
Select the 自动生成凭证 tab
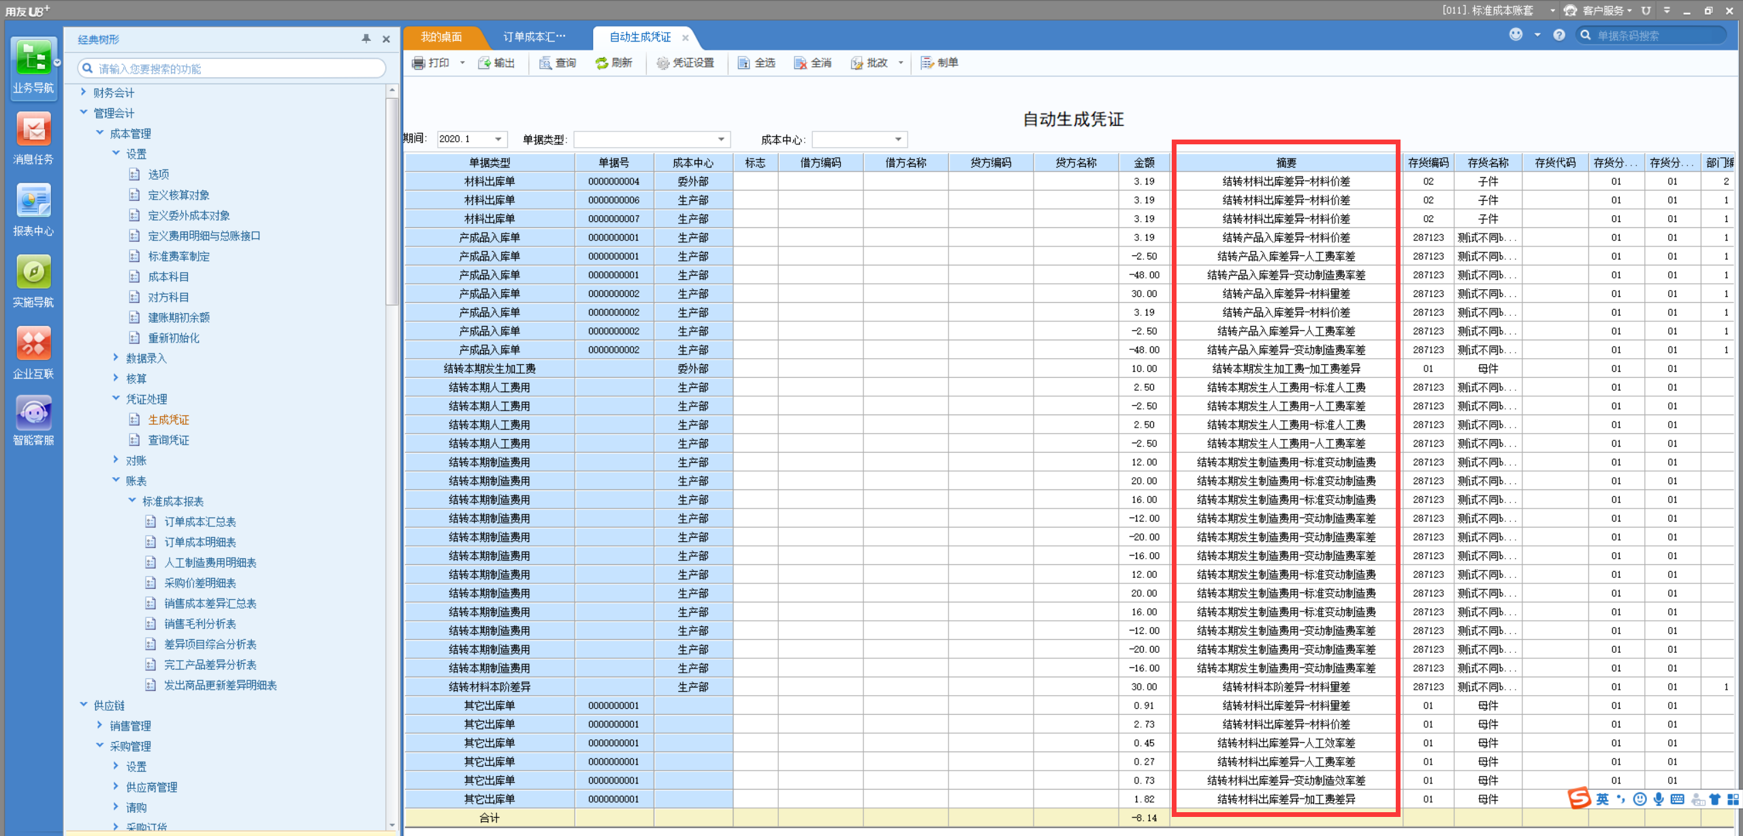click(x=640, y=37)
